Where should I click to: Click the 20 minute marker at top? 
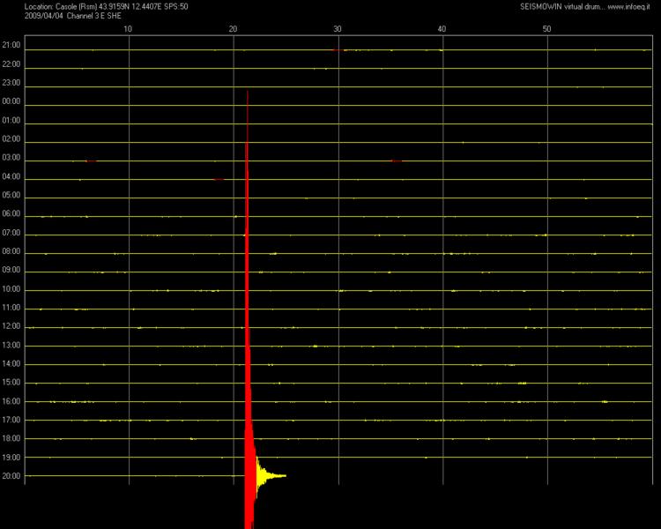pyautogui.click(x=233, y=29)
